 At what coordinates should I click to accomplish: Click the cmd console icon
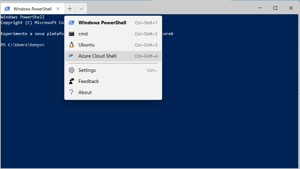(72, 34)
